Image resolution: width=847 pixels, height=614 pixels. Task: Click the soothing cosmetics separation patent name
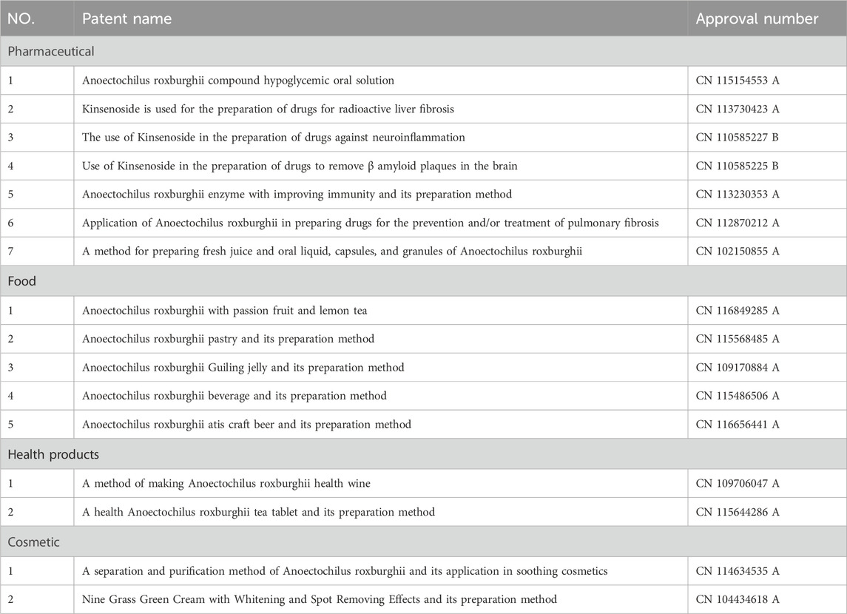click(345, 571)
